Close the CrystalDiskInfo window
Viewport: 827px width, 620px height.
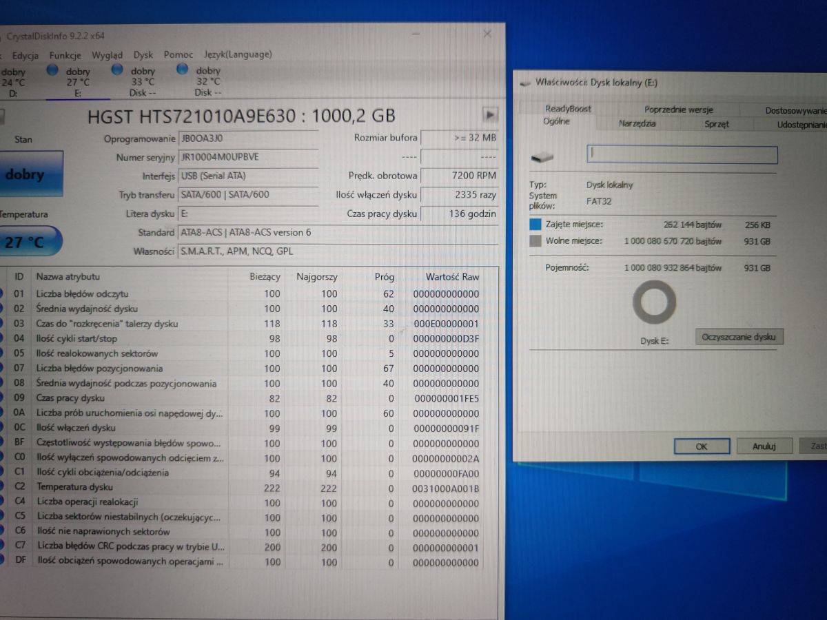point(487,33)
